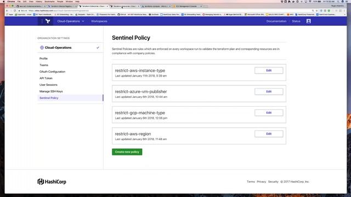Switch to the terraform-compute browser tab
This screenshot has height=197, width=351.
[x=156, y=6]
